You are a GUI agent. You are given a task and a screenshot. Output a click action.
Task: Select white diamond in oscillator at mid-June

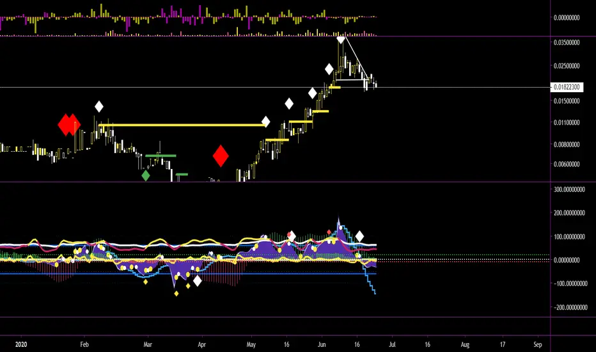point(359,236)
